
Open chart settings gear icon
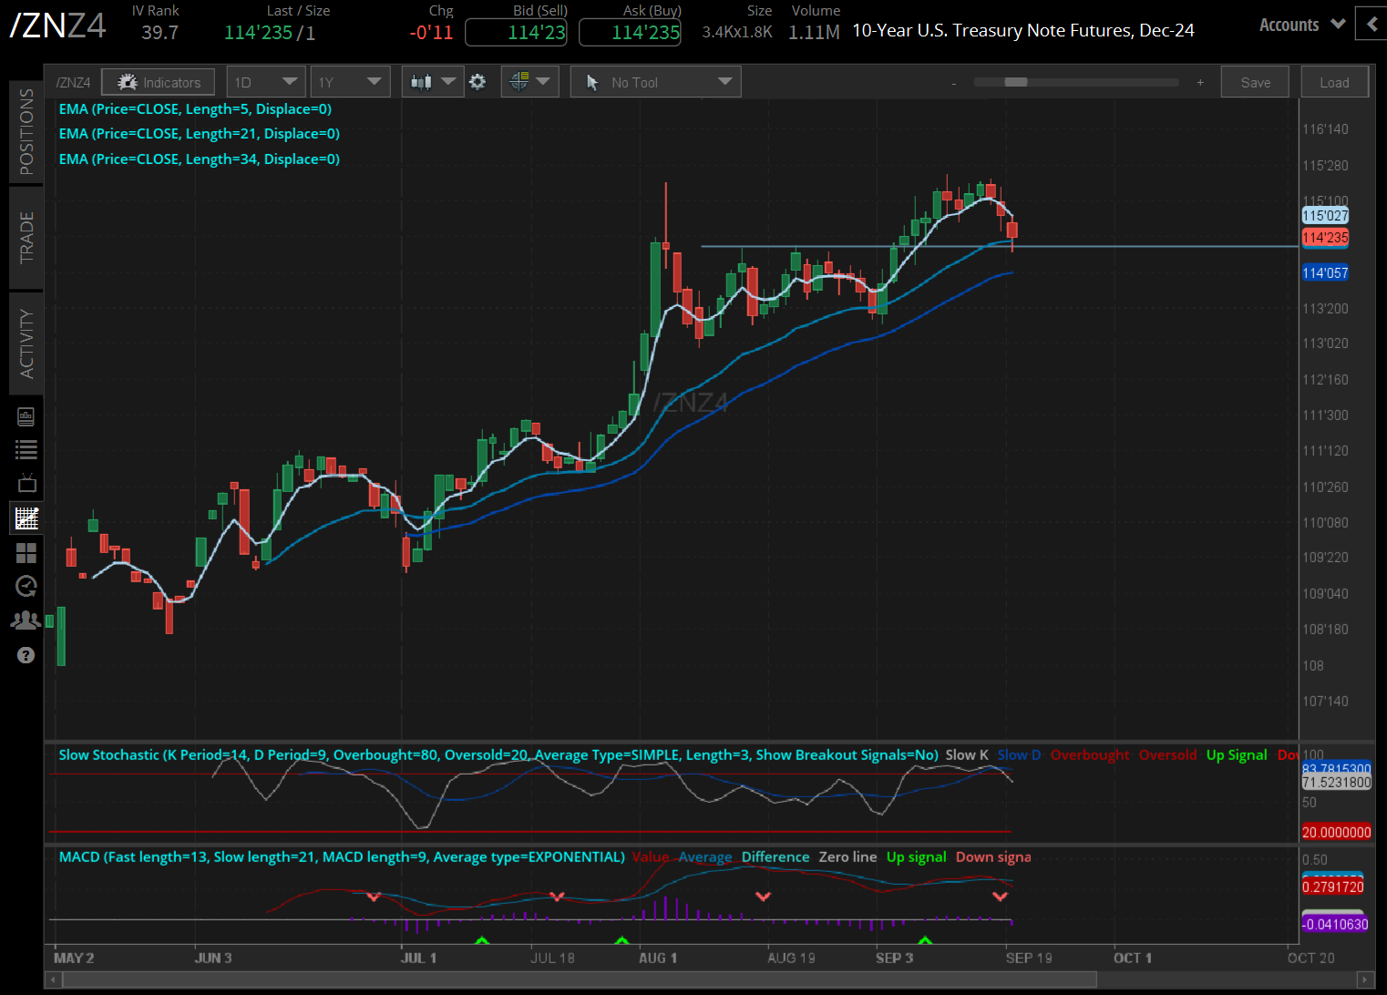478,82
